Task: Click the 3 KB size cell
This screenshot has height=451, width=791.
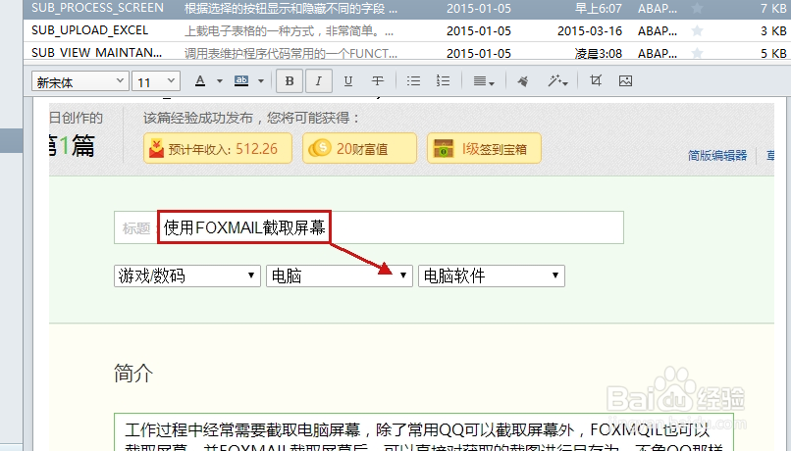Action: click(x=774, y=30)
